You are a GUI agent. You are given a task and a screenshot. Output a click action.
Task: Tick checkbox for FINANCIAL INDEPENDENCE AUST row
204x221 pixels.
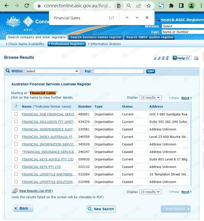click(16, 129)
